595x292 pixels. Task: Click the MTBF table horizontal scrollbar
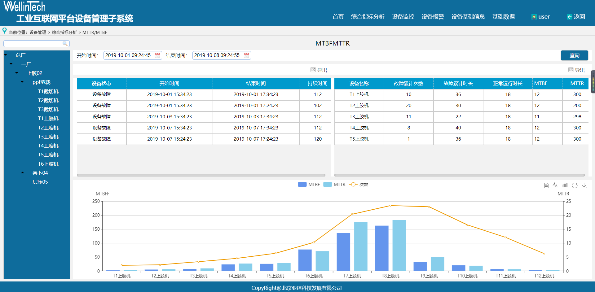pyautogui.click(x=460, y=175)
